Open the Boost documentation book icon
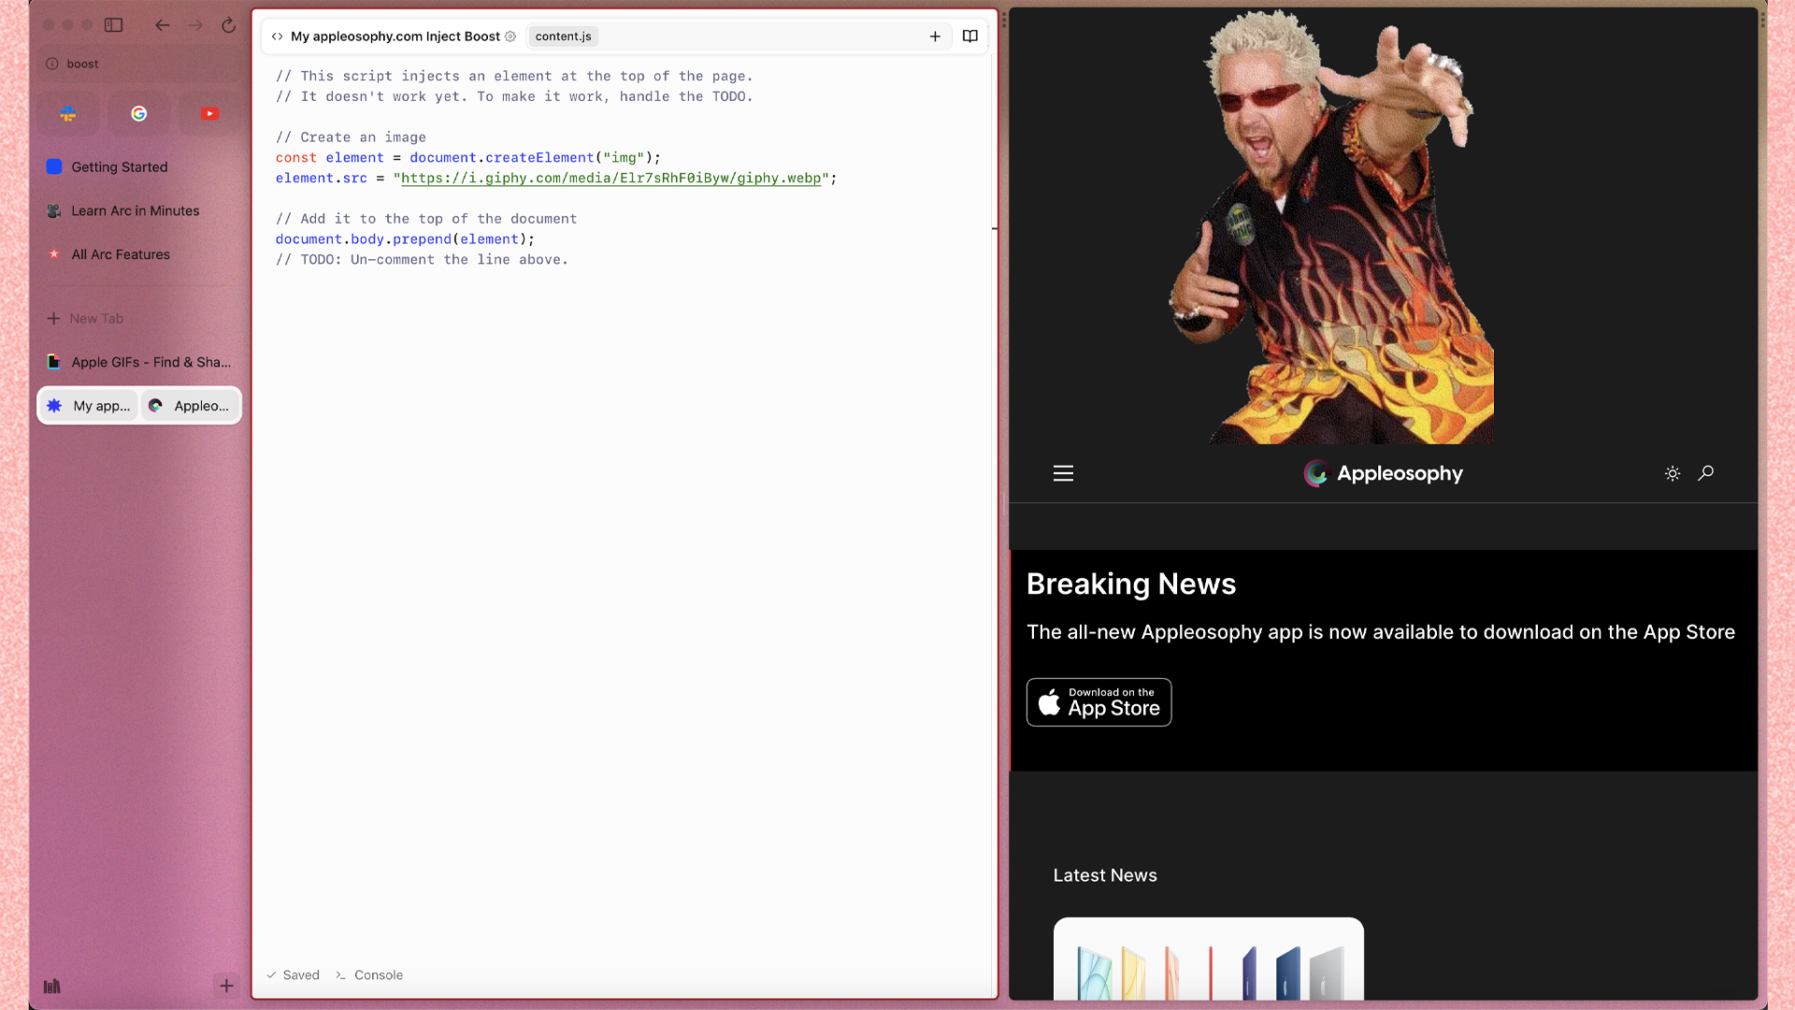 pos(970,36)
